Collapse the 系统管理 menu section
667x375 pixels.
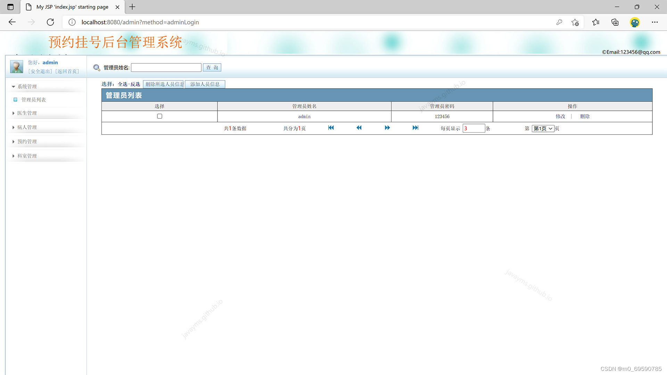[x=27, y=86]
